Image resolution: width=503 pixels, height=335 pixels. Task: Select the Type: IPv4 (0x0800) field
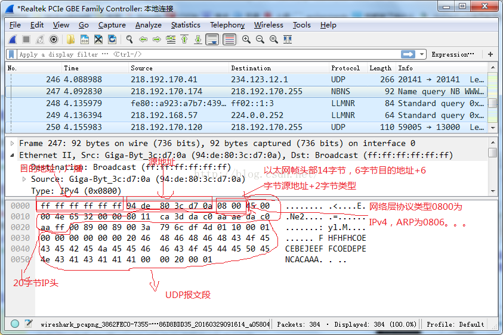point(76,191)
